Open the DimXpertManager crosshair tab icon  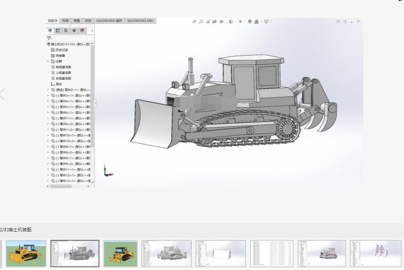(x=74, y=31)
